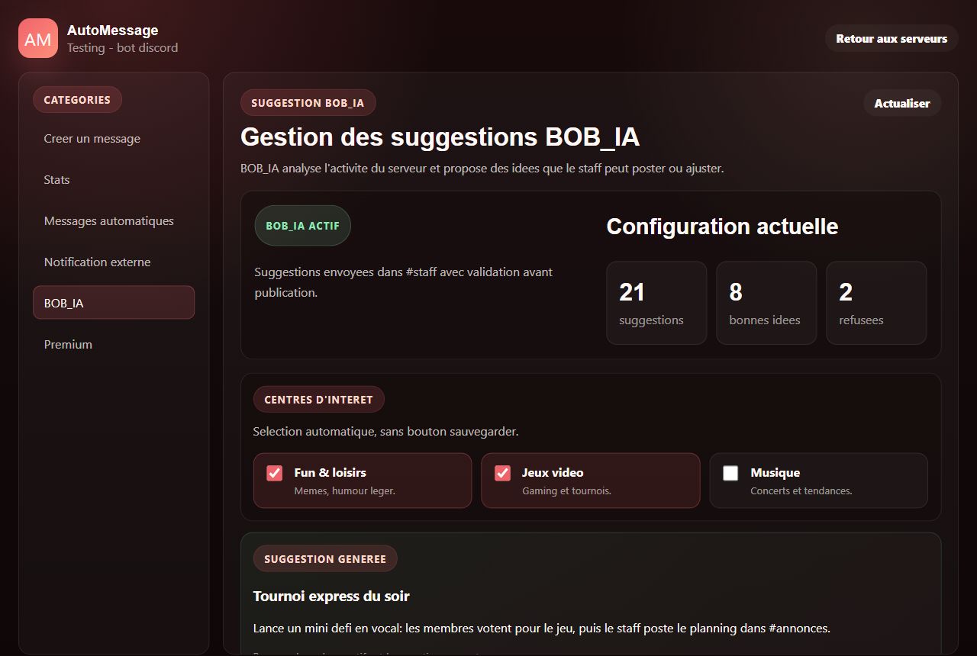Click the SUGGESTION GENEREE tag
This screenshot has height=656, width=977.
(x=325, y=559)
